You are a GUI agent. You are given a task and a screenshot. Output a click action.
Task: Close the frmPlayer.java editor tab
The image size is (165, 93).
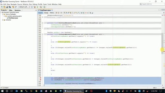click(x=52, y=10)
